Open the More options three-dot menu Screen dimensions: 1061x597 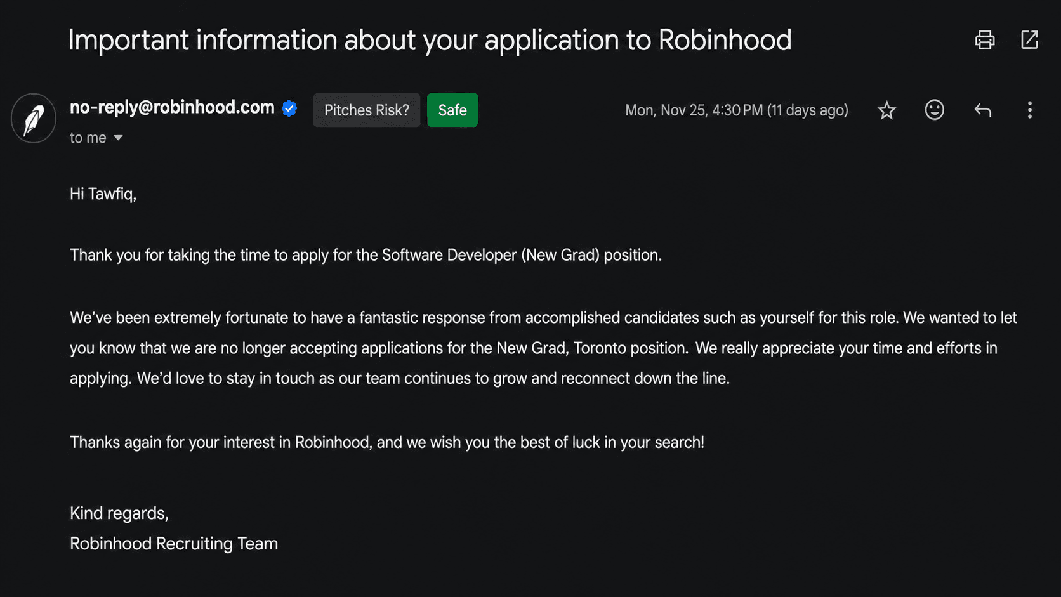pos(1029,110)
